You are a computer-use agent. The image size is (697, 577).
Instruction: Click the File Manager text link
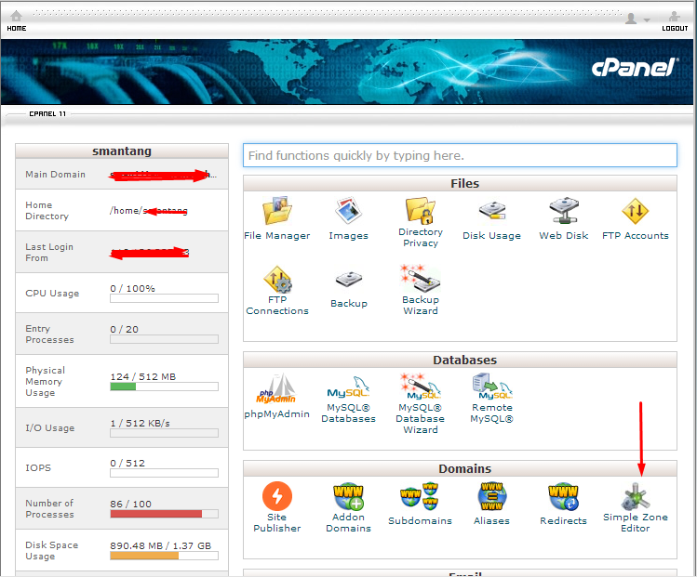pyautogui.click(x=277, y=236)
